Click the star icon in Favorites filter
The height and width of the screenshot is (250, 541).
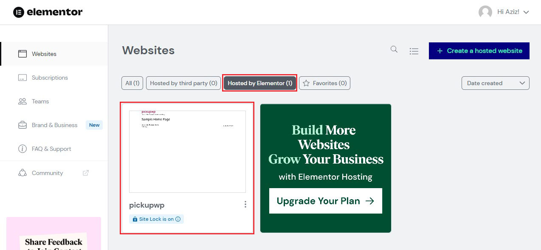tap(307, 83)
